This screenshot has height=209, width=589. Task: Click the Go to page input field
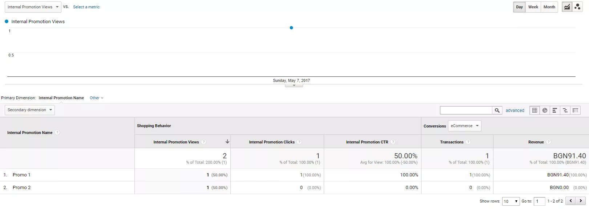pyautogui.click(x=539, y=201)
